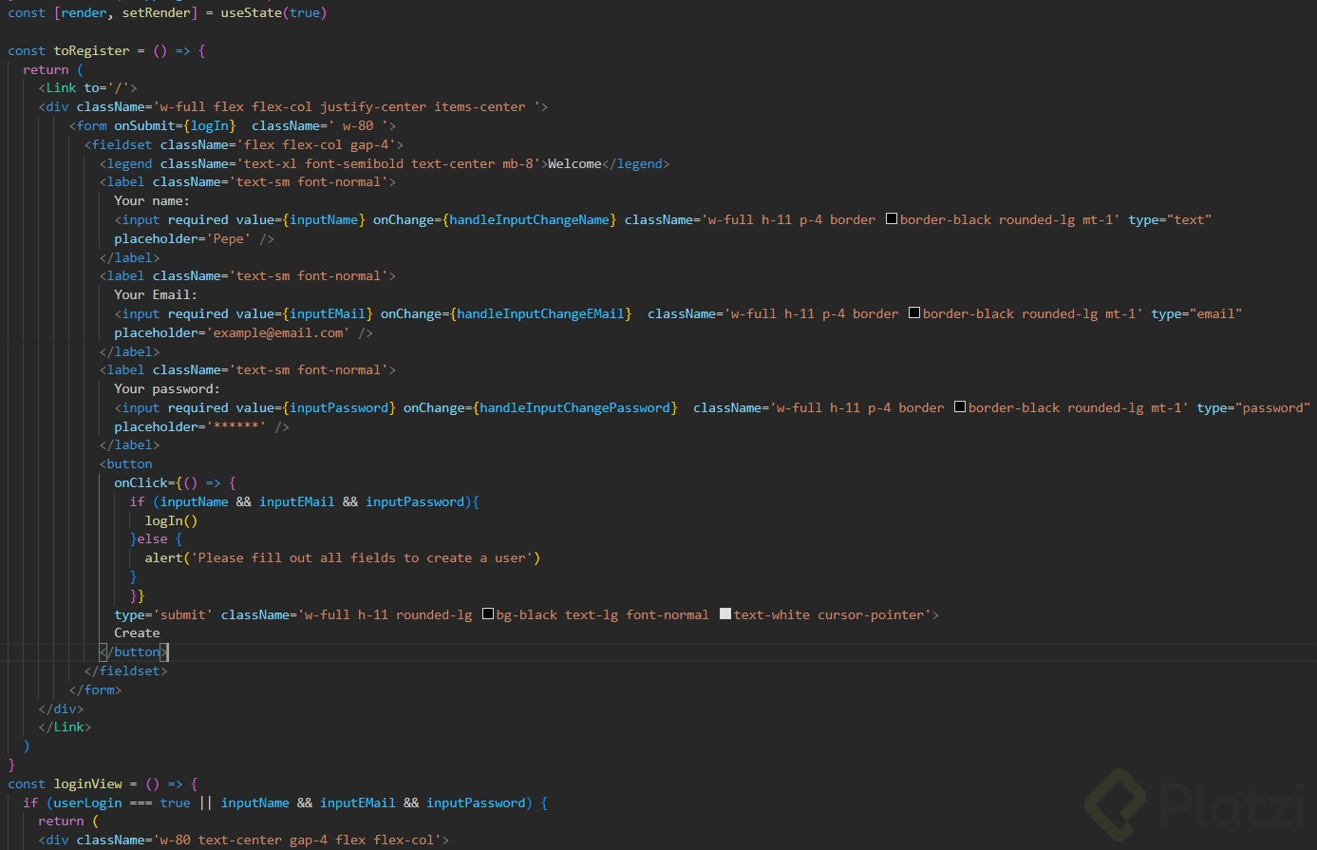This screenshot has width=1317, height=850.
Task: Click the 'example@email.com' placeholder string
Action: [x=278, y=332]
